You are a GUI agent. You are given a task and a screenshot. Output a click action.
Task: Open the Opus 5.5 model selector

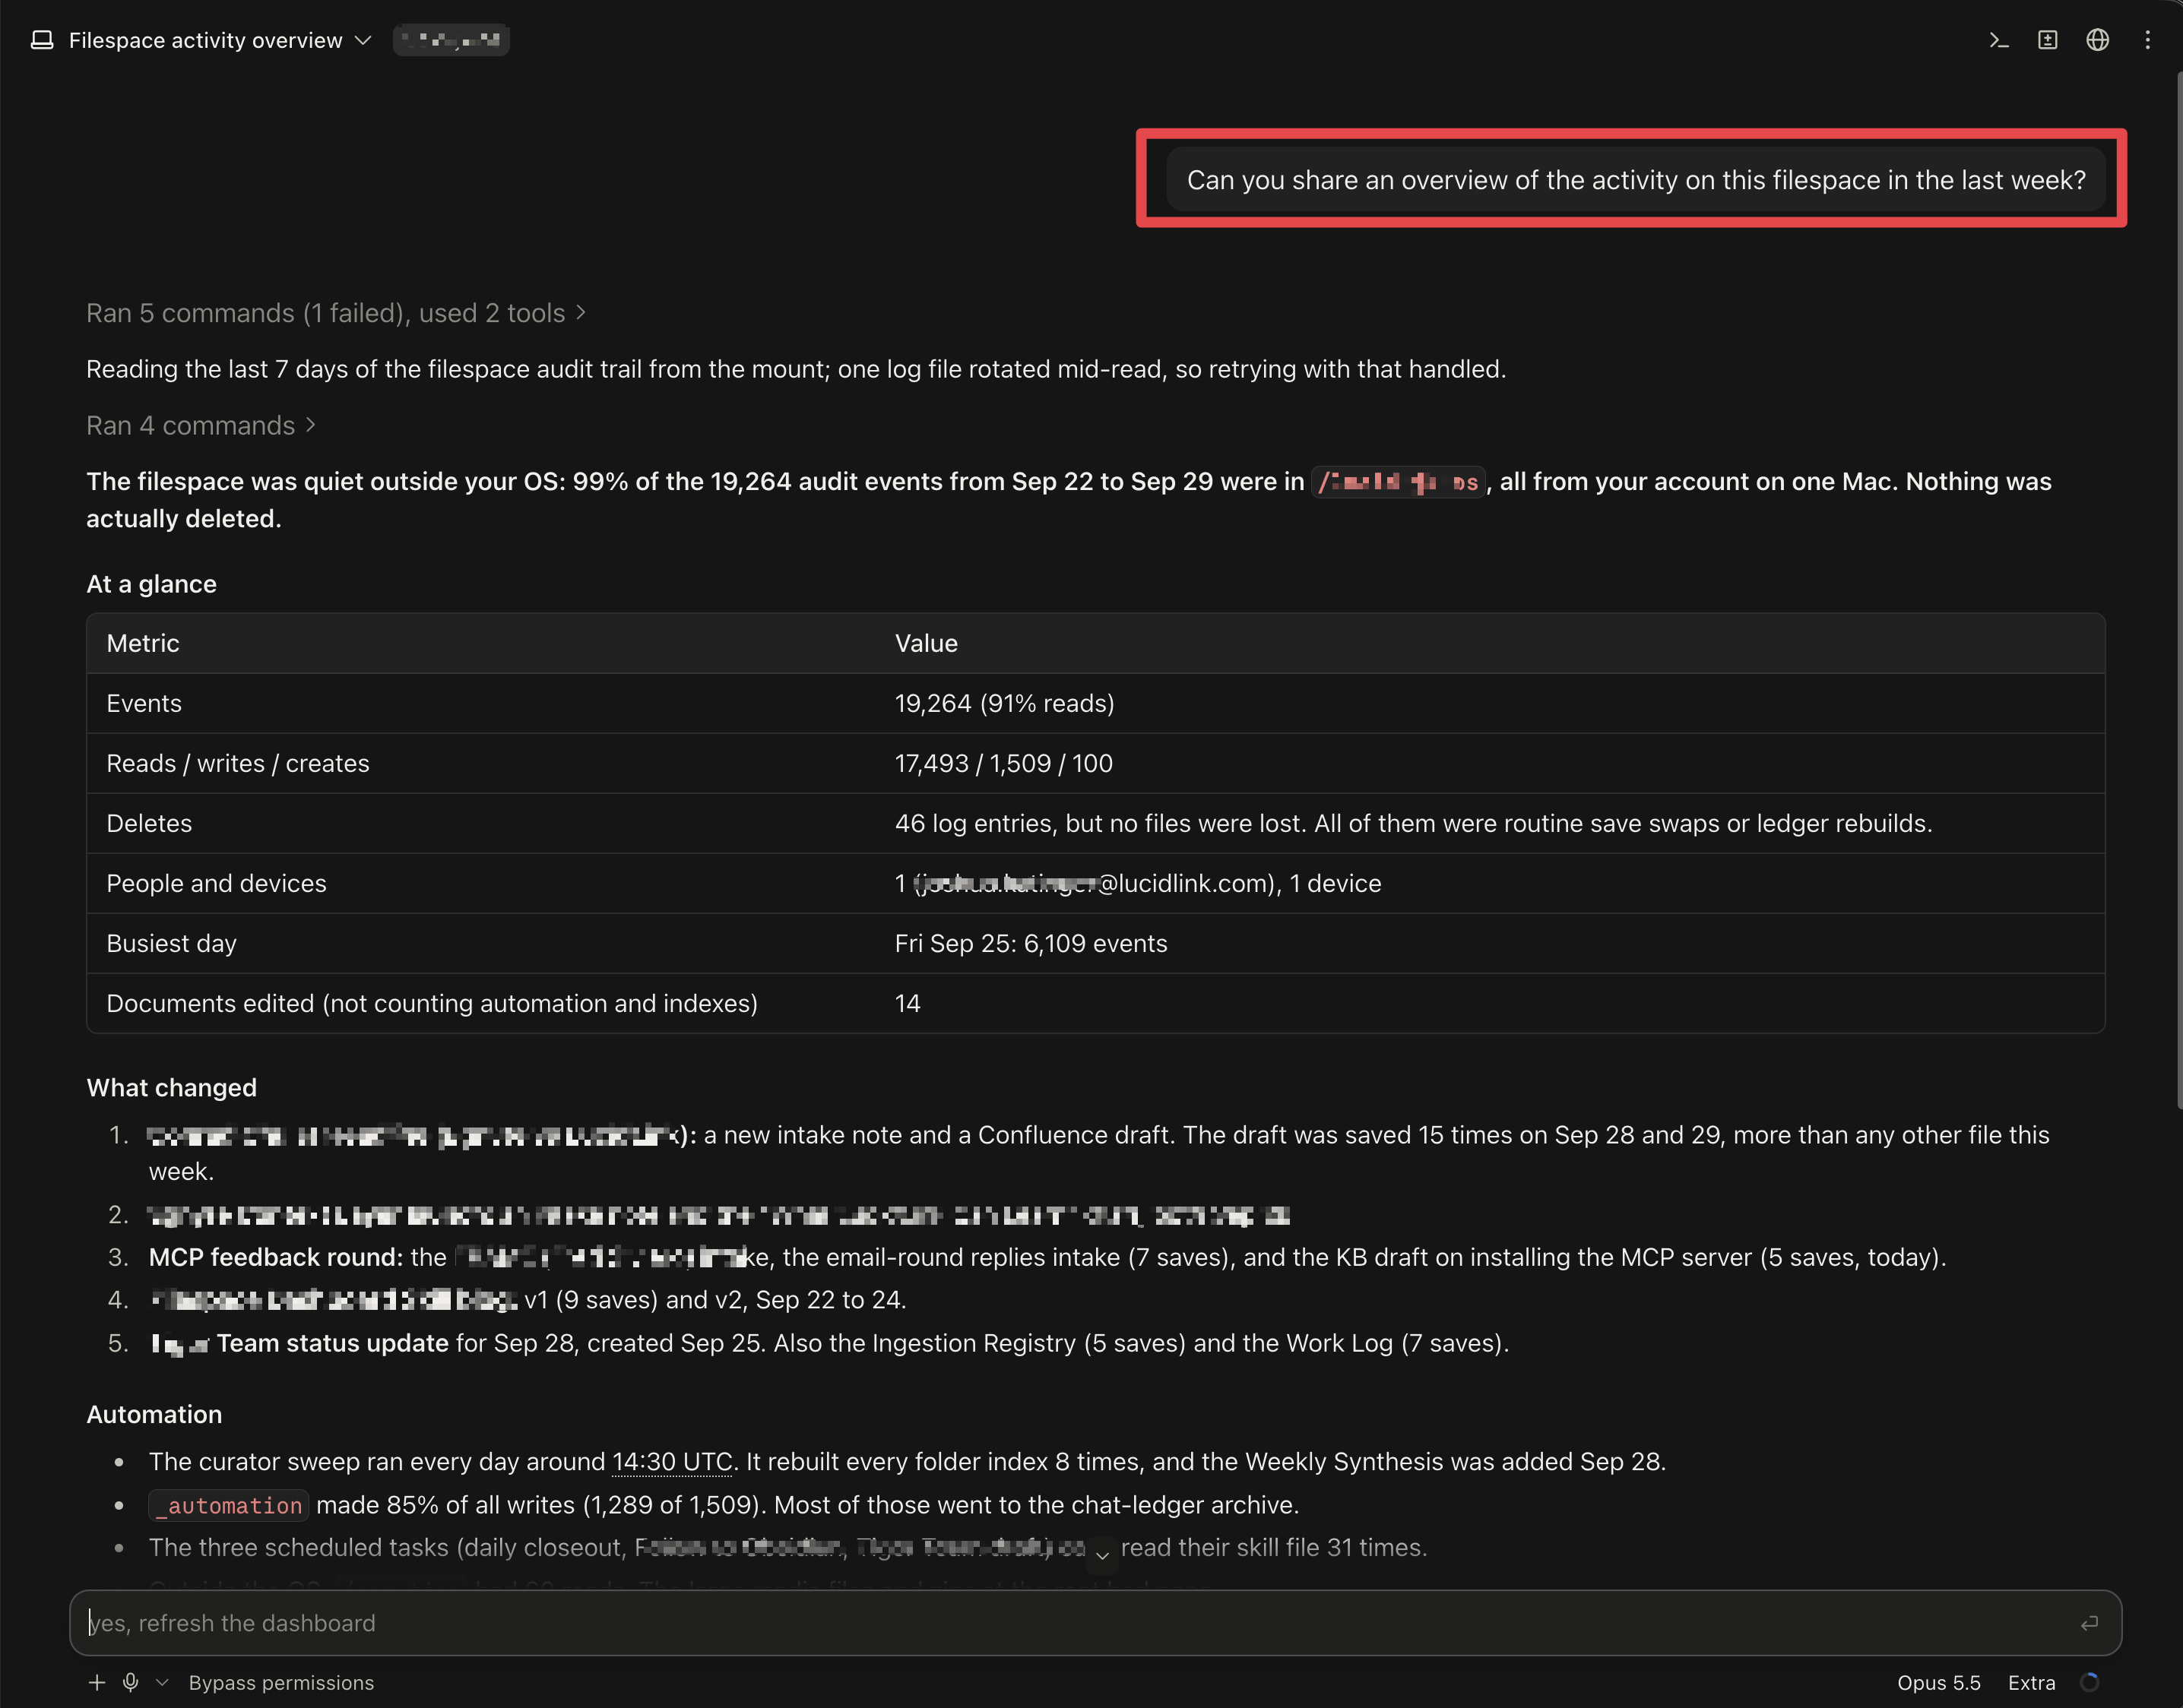tap(1938, 1683)
